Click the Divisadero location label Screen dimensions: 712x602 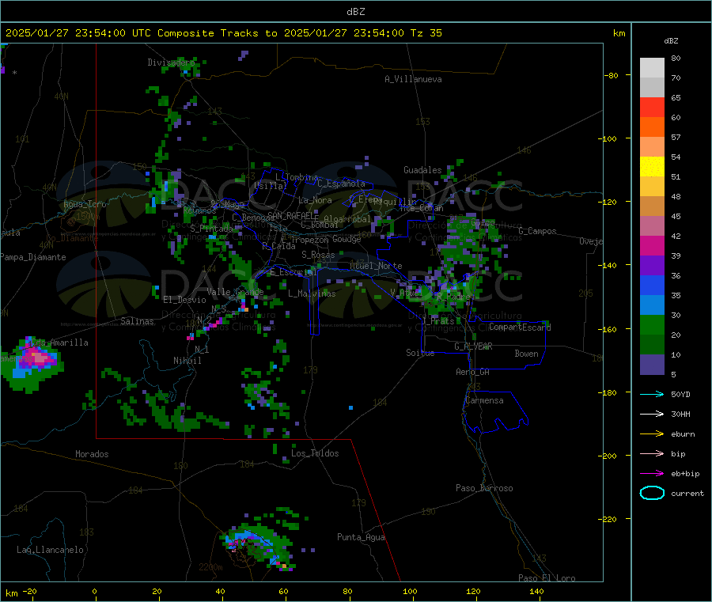tap(171, 62)
